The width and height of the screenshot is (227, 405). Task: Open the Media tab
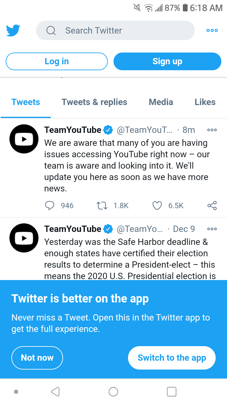coord(161,102)
